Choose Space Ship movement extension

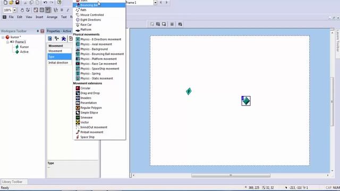tap(99, 137)
